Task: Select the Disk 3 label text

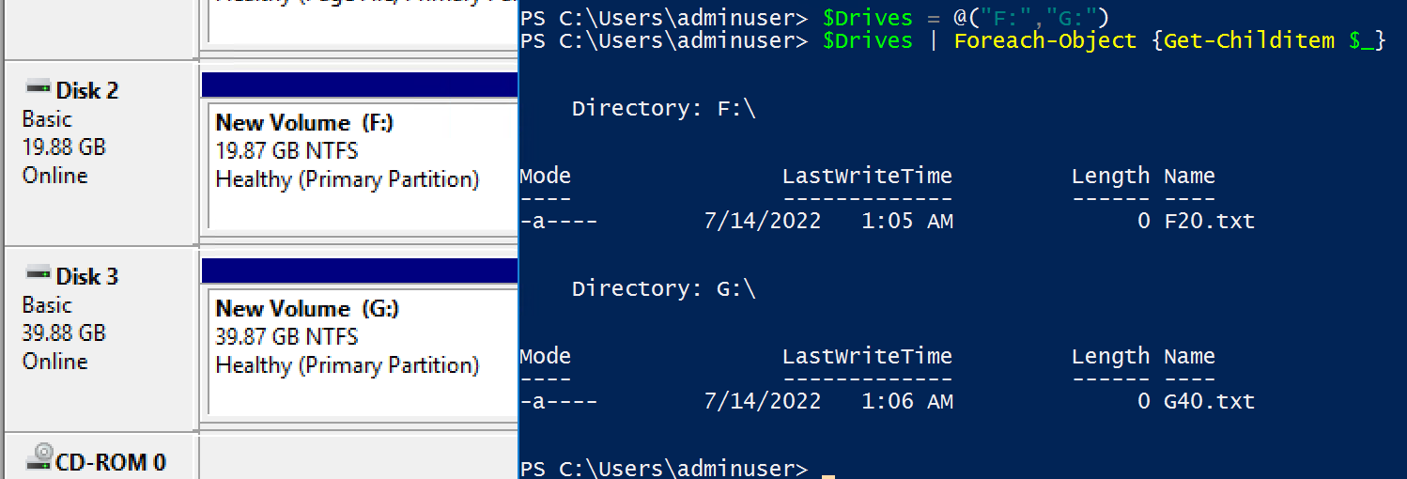Action: [x=87, y=277]
